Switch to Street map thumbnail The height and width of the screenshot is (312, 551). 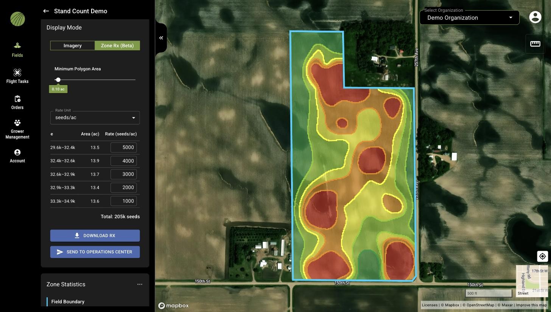click(532, 281)
